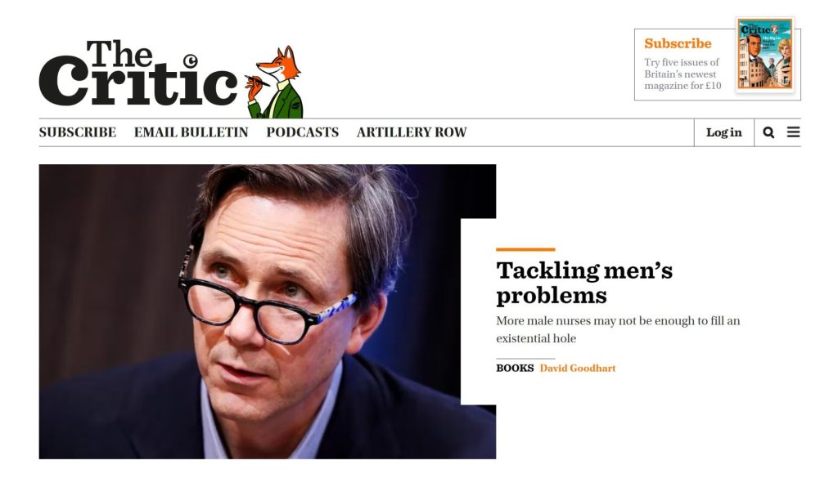Viewport: 838px width, 478px height.
Task: Click the search magnifier icon
Action: click(x=768, y=132)
